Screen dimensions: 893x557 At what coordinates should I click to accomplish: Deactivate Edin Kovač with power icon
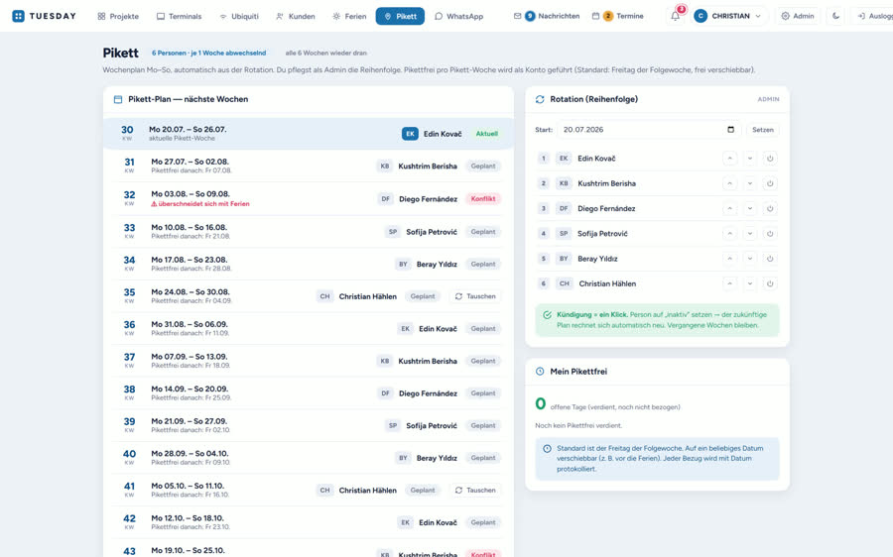770,159
